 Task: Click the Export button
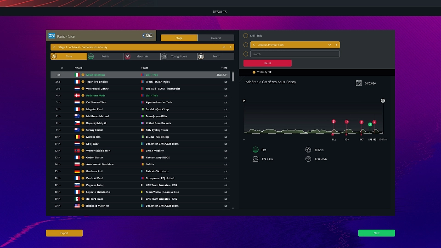tap(64, 233)
